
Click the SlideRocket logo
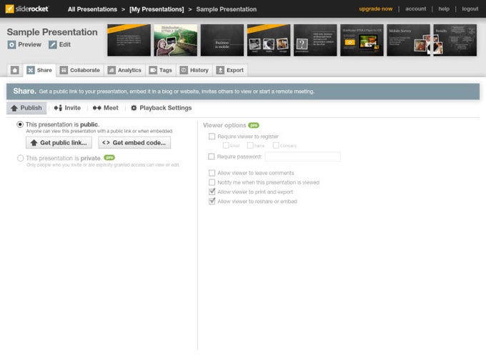pyautogui.click(x=27, y=9)
